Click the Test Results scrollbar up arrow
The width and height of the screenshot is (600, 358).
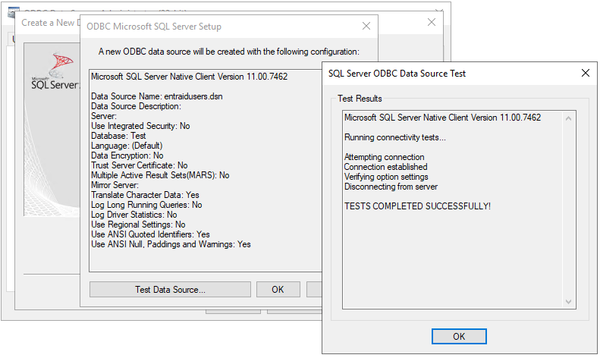570,118
